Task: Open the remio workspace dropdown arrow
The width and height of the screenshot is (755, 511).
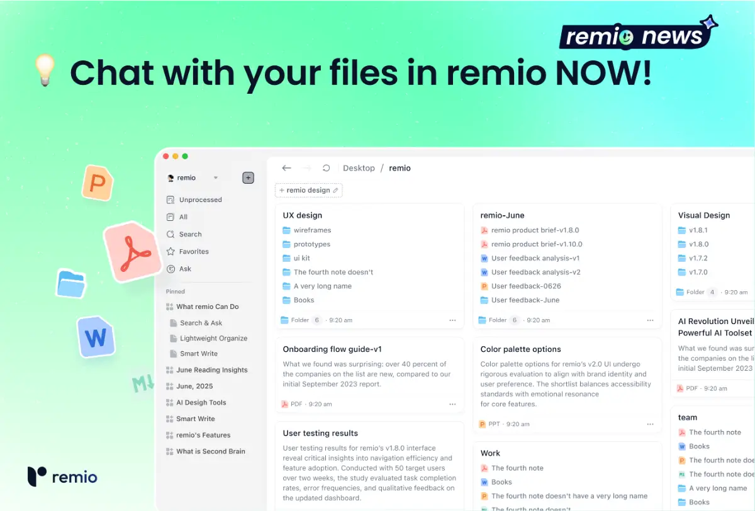Action: [216, 178]
